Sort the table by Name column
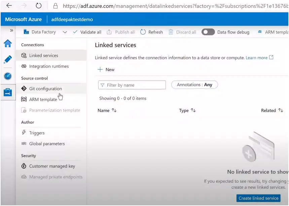 [x=107, y=110]
